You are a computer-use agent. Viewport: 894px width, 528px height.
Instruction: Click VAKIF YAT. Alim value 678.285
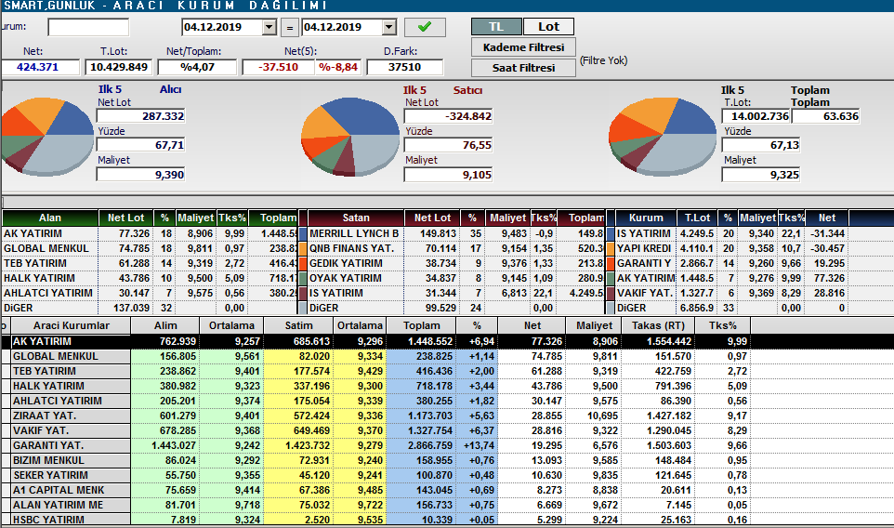click(165, 430)
